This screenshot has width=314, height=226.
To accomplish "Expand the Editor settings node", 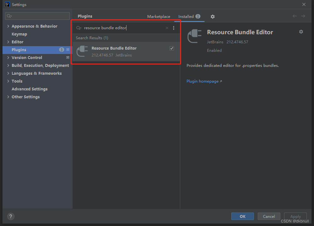I will (x=8, y=42).
